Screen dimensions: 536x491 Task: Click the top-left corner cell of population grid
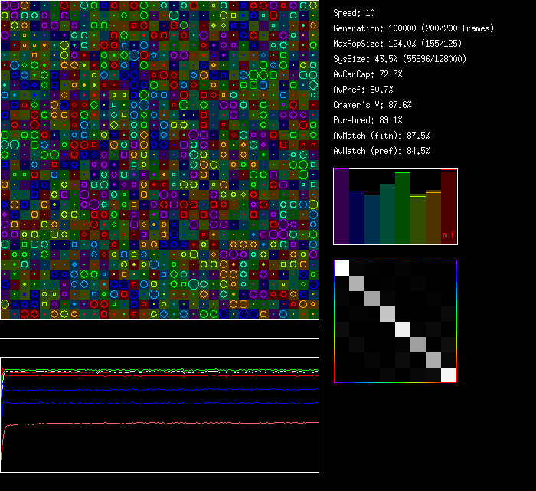click(5, 5)
